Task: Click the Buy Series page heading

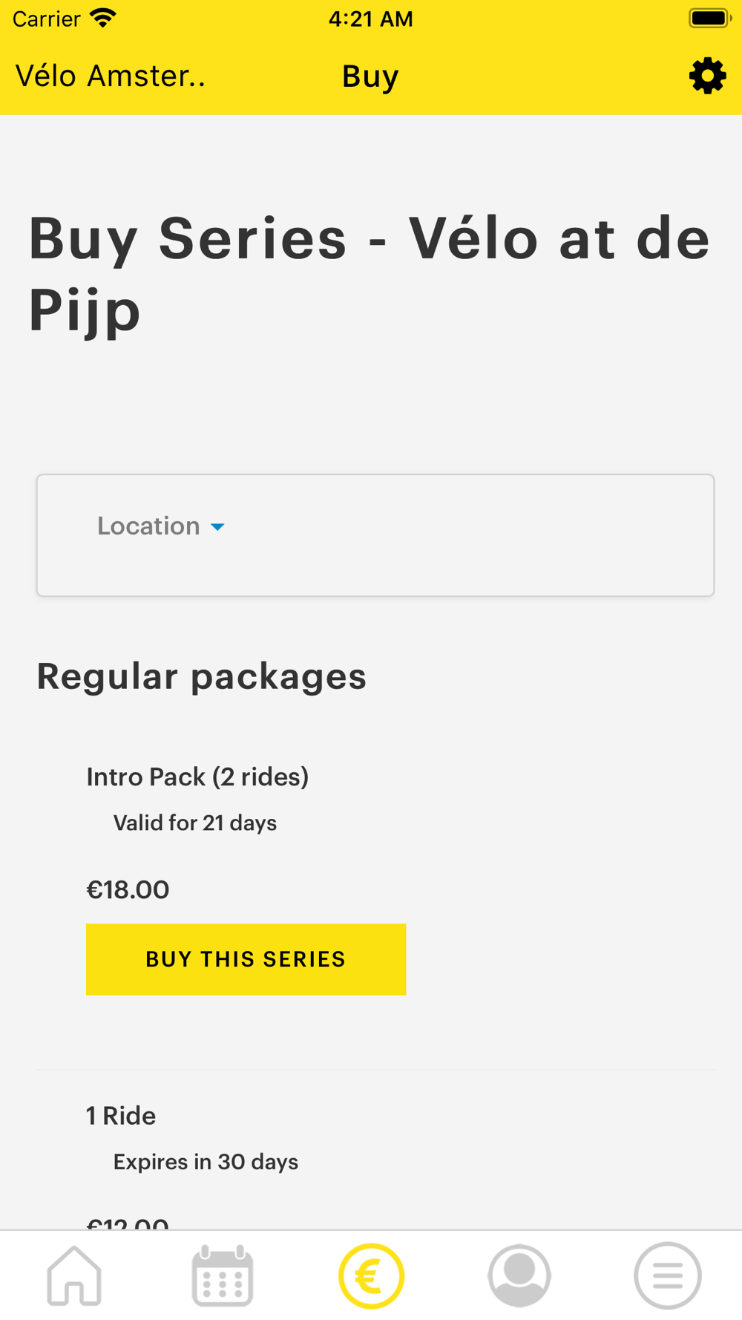Action: [370, 273]
